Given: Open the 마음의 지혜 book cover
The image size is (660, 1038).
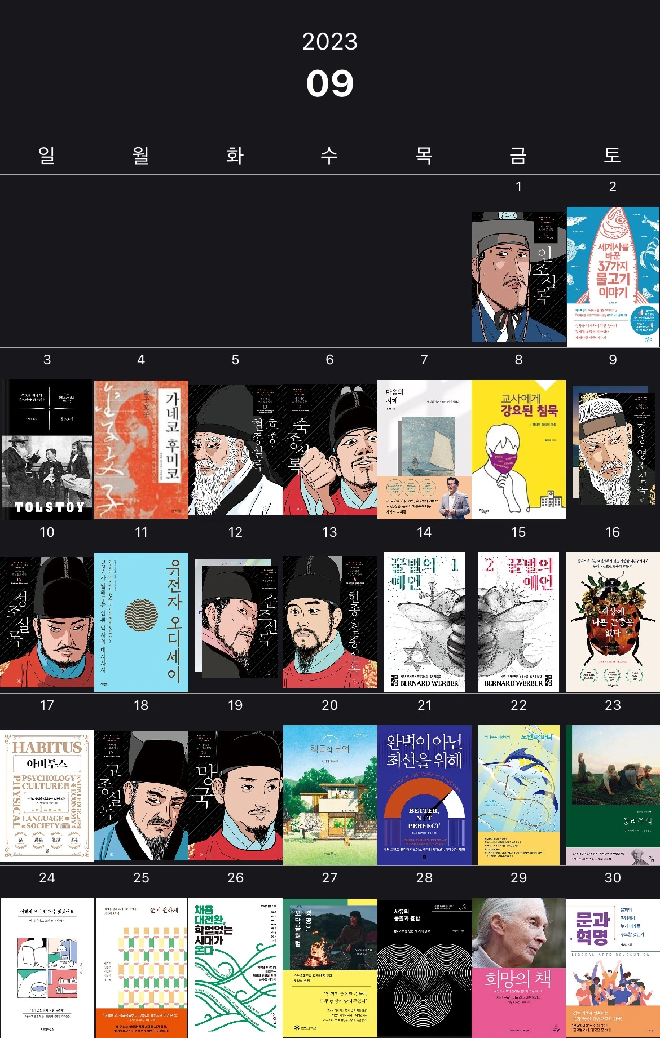Looking at the screenshot, I should pyautogui.click(x=424, y=449).
